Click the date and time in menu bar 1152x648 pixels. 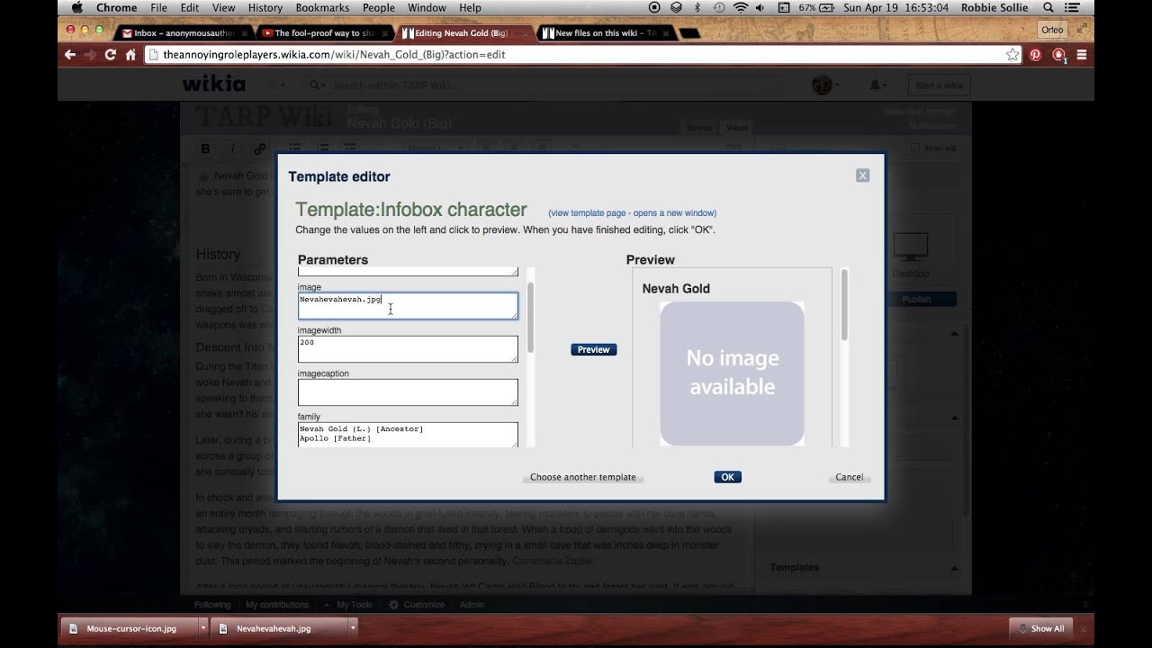coord(897,8)
